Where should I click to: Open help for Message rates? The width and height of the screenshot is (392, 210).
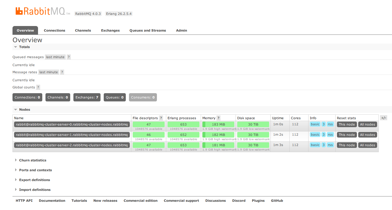(62, 72)
